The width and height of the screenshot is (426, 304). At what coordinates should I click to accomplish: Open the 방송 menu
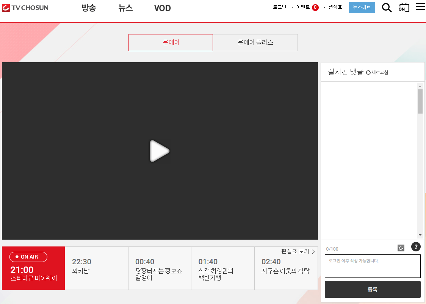coord(89,8)
